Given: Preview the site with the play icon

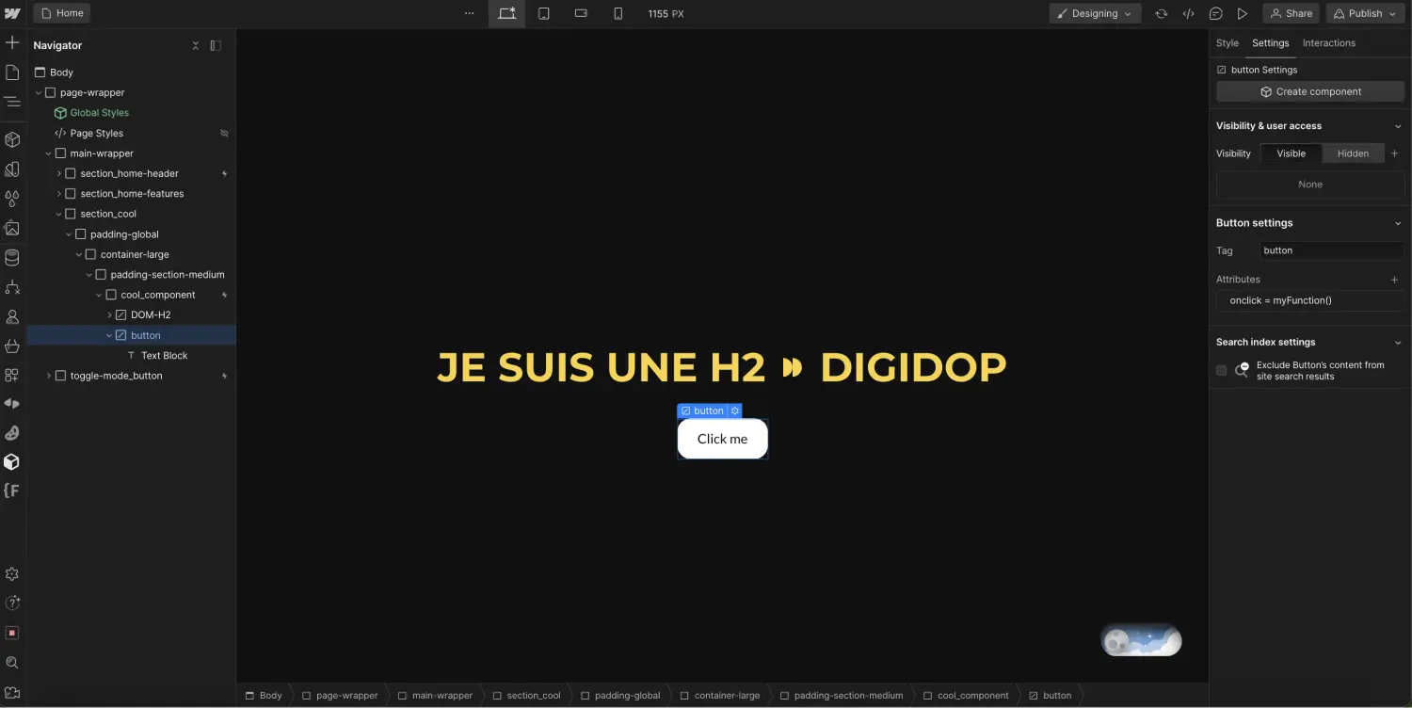Looking at the screenshot, I should click(x=1242, y=13).
